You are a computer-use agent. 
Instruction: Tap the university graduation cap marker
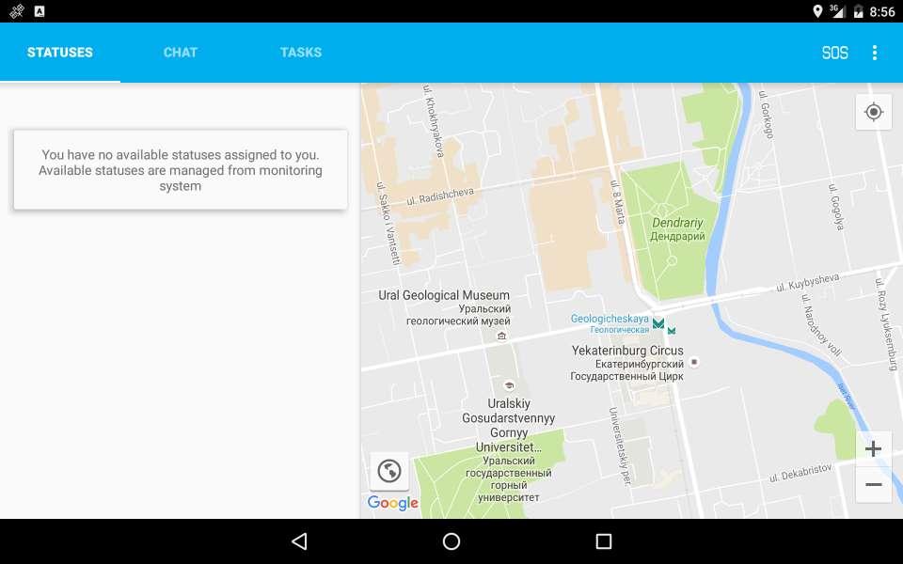pos(509,385)
